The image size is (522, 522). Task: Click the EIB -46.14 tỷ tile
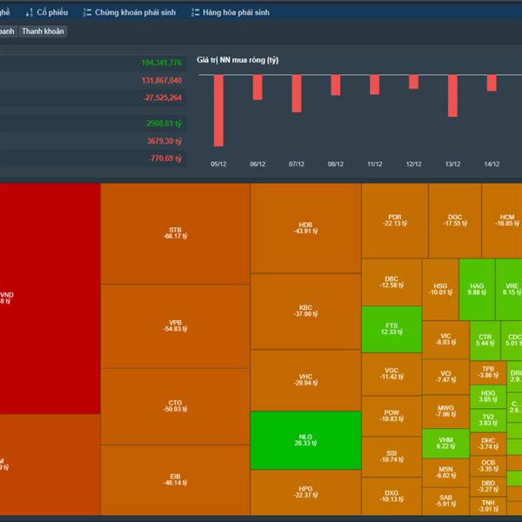click(175, 479)
